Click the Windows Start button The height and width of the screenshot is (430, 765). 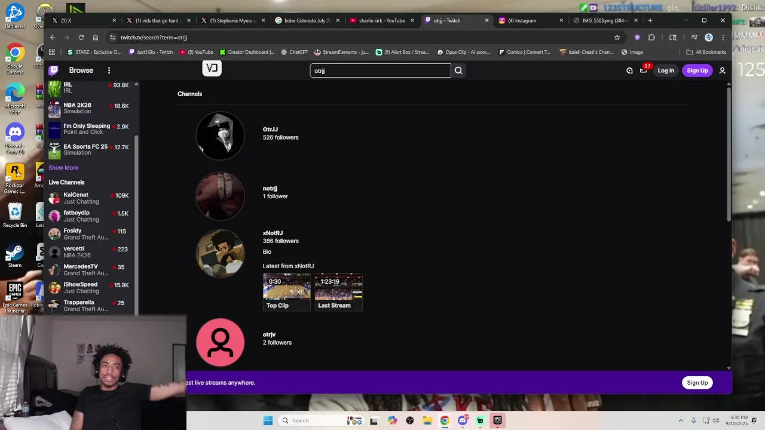pyautogui.click(x=268, y=420)
